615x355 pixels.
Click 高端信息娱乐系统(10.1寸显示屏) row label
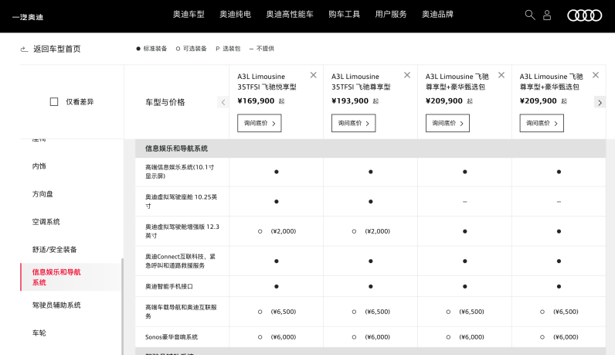pos(180,172)
